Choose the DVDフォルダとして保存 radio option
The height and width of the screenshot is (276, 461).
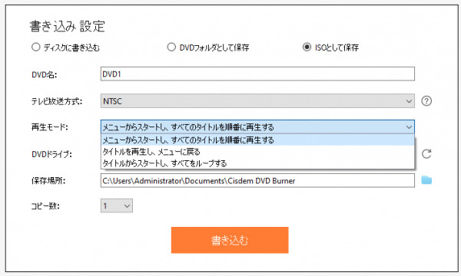(x=171, y=47)
